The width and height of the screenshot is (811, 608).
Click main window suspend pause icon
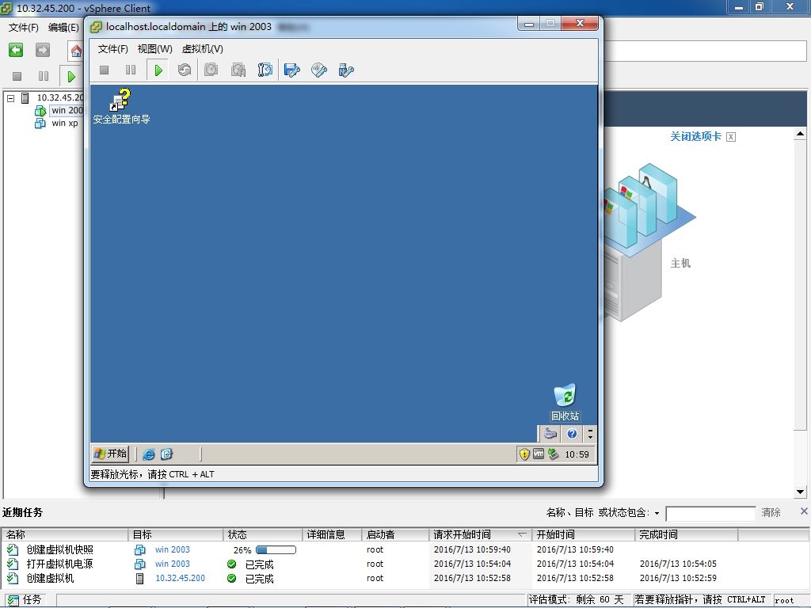tap(44, 77)
